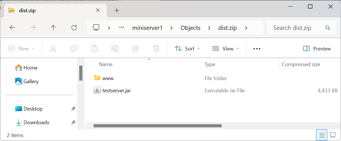Switch to large icons view layout
341x141 pixels.
[333, 135]
